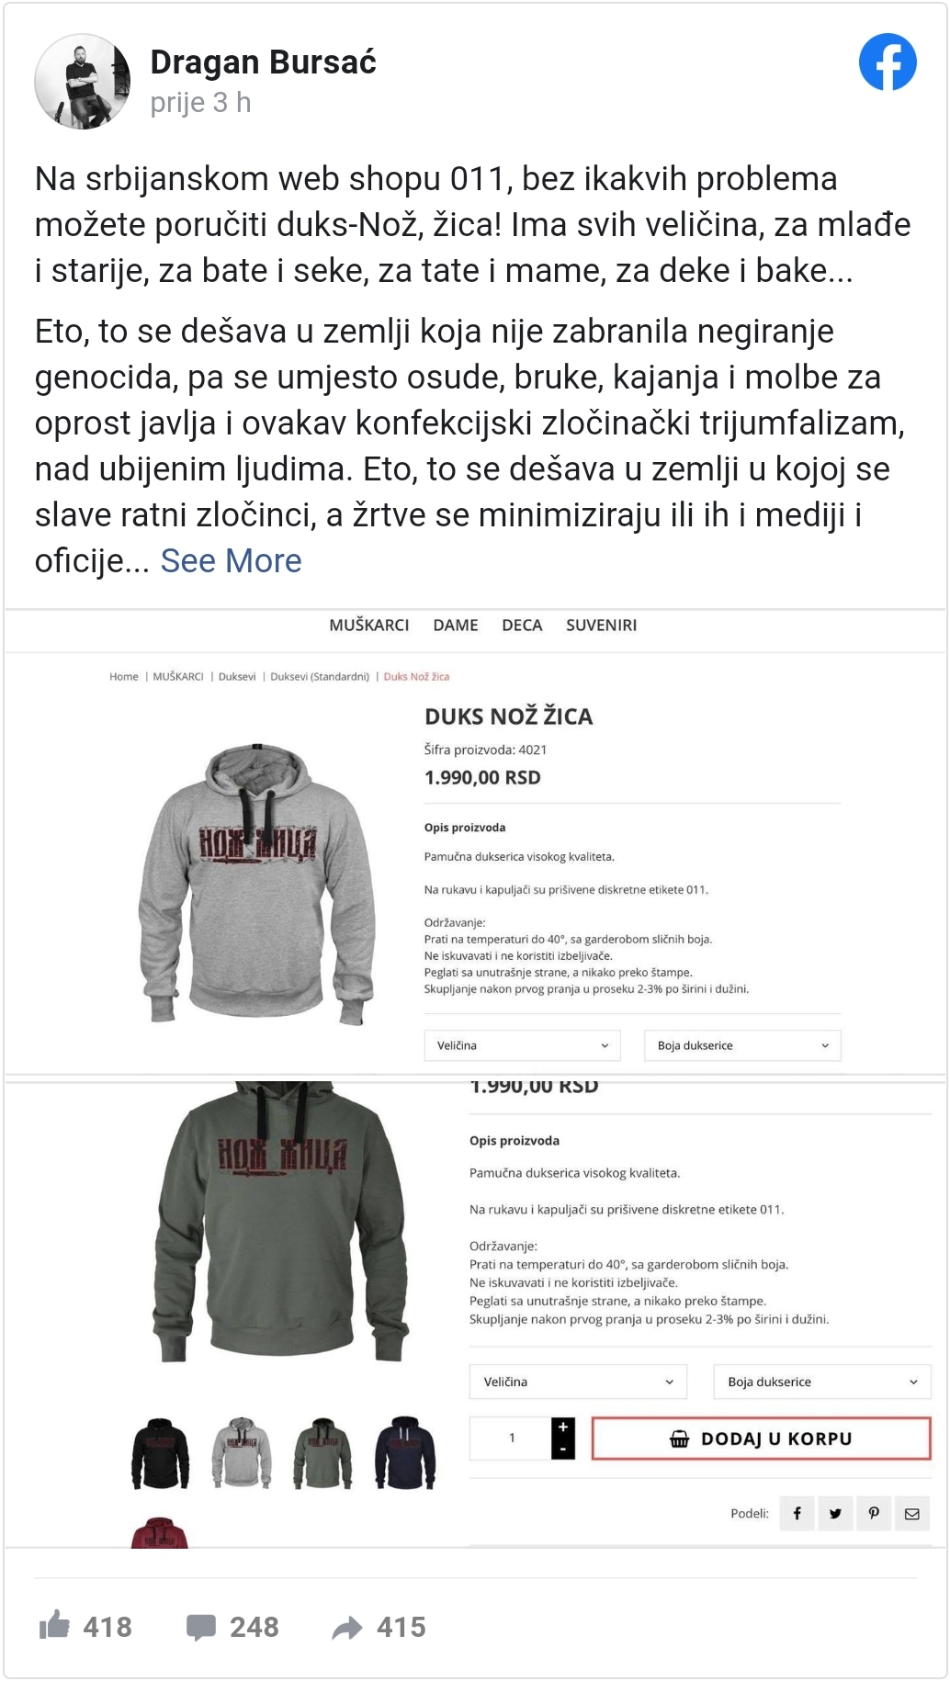
Task: Increase quantity with plus stepper
Action: 563,1427
